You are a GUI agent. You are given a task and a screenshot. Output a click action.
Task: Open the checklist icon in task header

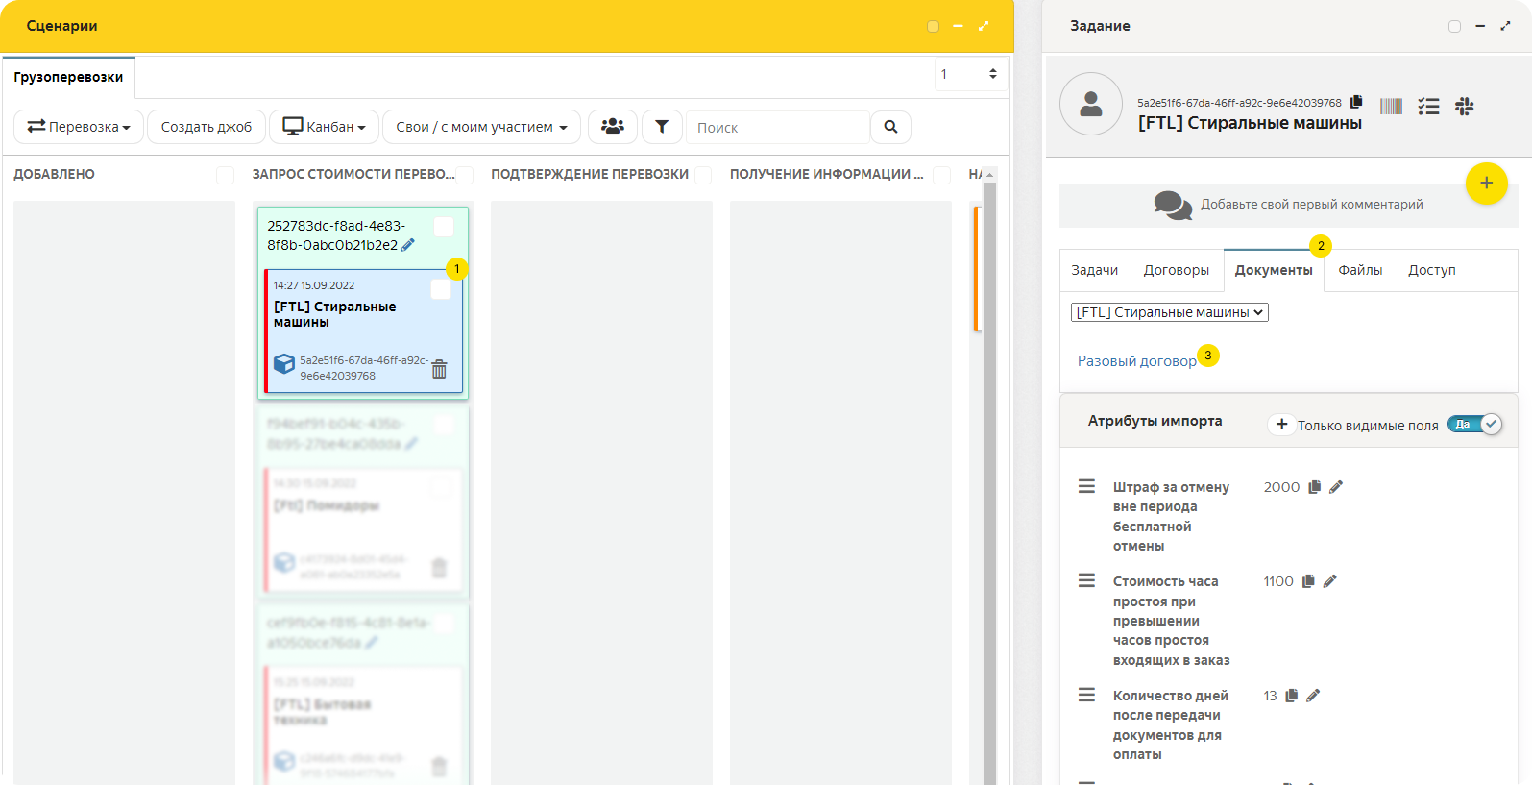coord(1428,107)
